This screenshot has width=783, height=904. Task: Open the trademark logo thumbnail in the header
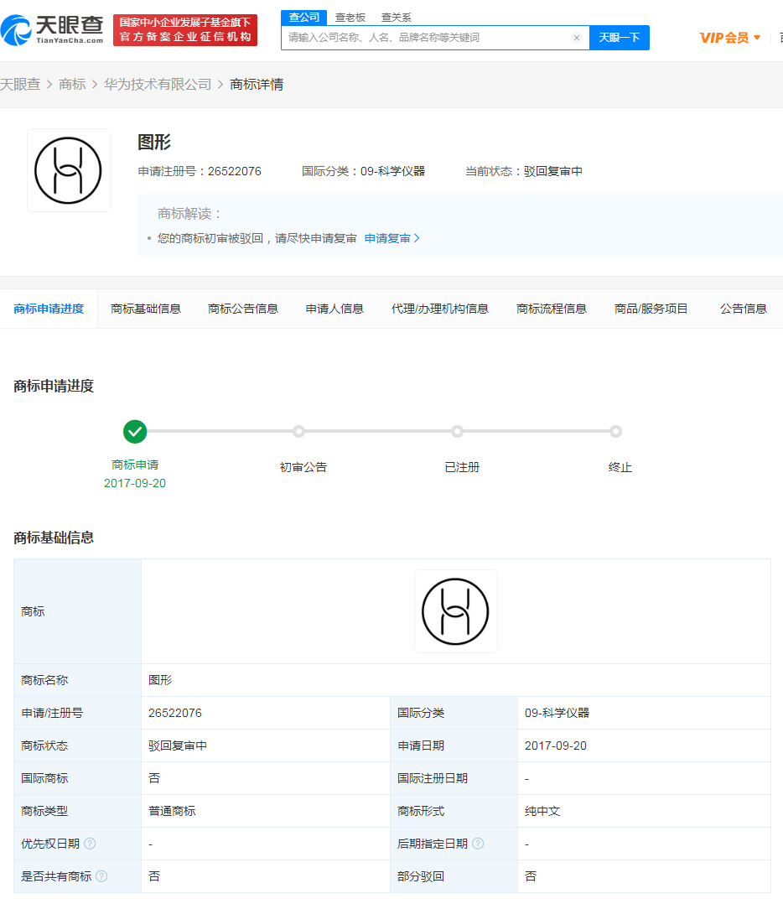(69, 170)
